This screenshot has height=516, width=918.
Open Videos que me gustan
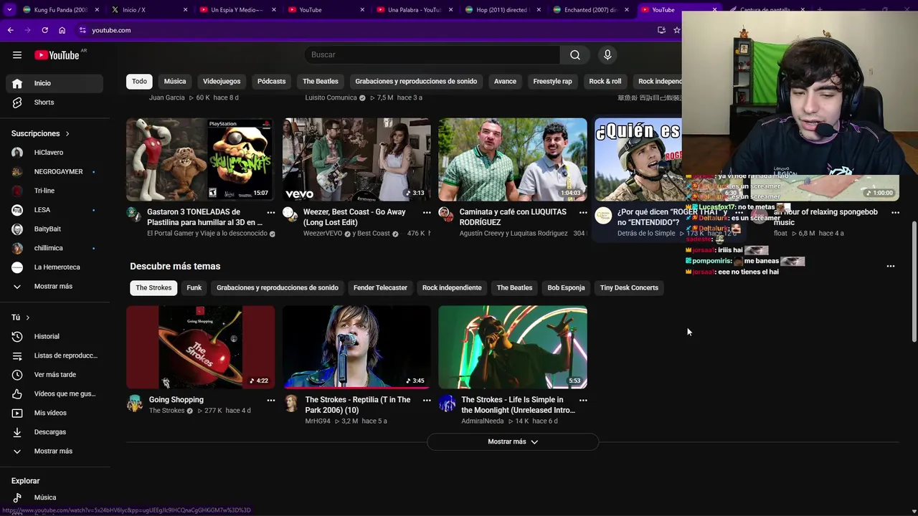(x=55, y=393)
